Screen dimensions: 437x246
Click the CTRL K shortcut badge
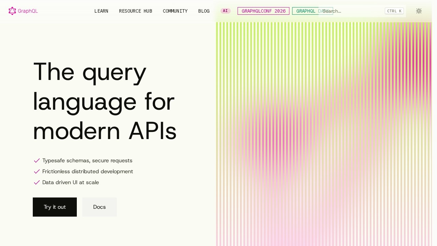click(394, 11)
